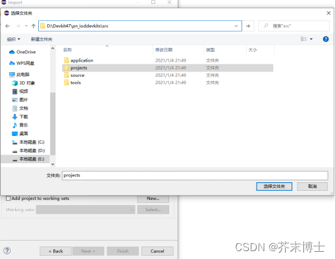Open 文档 folder in the sidebar
Viewport: 335px width, 259px height.
20,108
